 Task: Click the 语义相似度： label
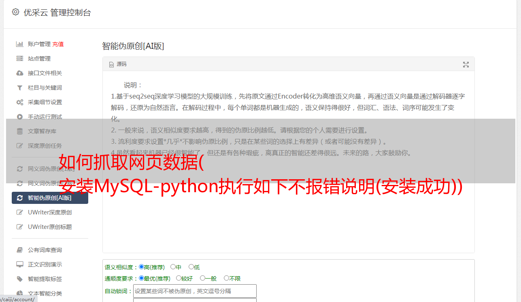121,267
